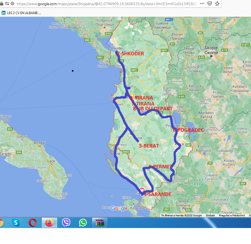The height and width of the screenshot is (244, 251).
Task: Click the Kosturi Καστοριά label
Action: pos(203,148)
